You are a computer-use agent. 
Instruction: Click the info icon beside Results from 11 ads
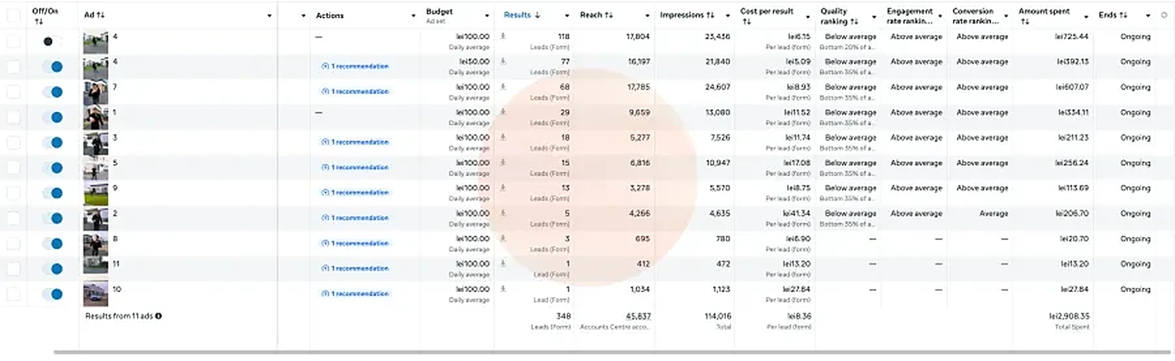coord(159,316)
